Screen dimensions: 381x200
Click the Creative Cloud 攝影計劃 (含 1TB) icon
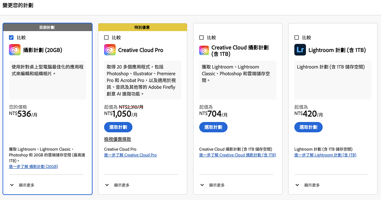tap(204, 50)
